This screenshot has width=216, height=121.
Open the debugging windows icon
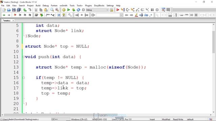(x=163, y=10)
